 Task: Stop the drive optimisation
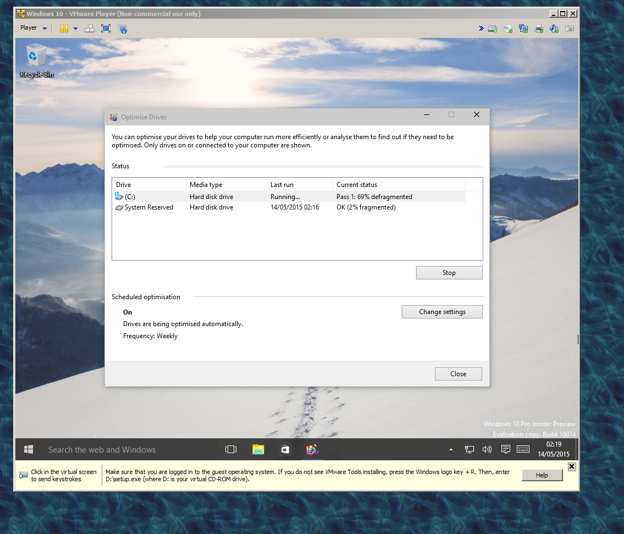(x=449, y=273)
